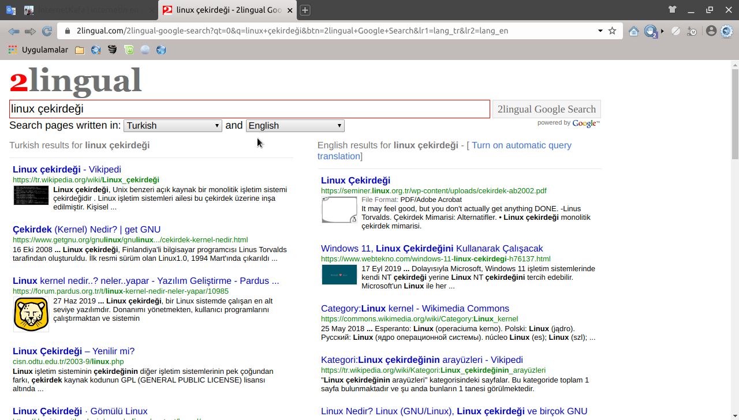Click the webtekno.com green URL text
This screenshot has width=739, height=420.
[x=436, y=258]
